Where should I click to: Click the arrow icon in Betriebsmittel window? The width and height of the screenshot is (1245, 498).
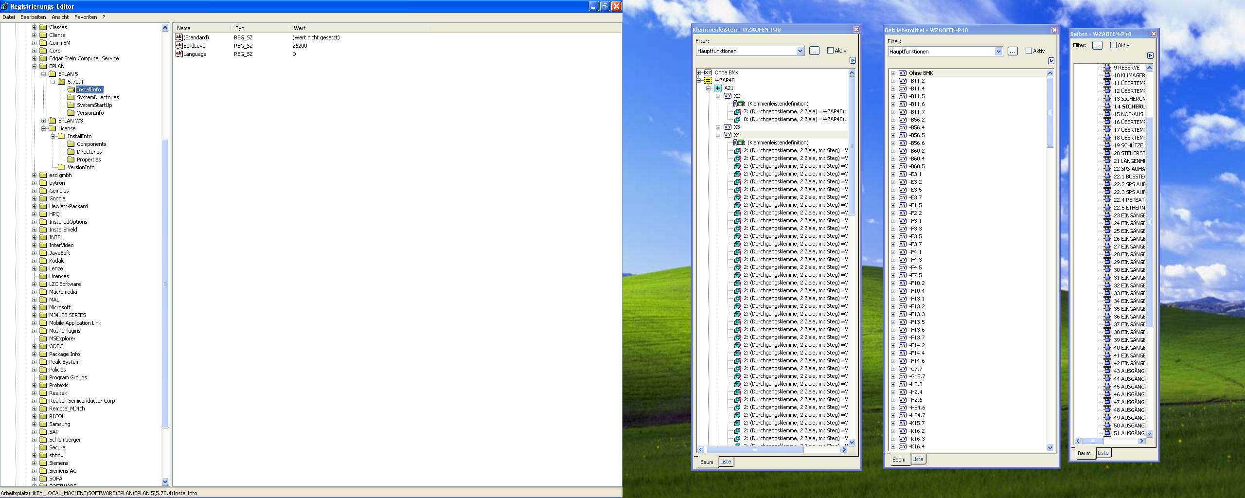pos(1051,61)
